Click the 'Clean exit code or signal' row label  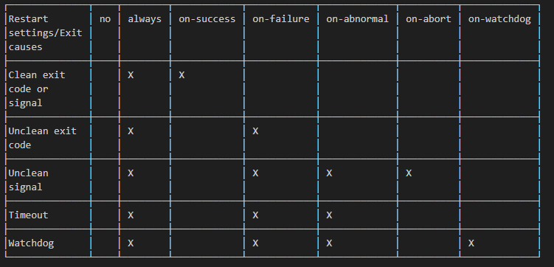click(37, 89)
